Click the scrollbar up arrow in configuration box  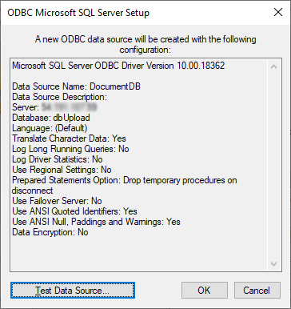(x=273, y=66)
